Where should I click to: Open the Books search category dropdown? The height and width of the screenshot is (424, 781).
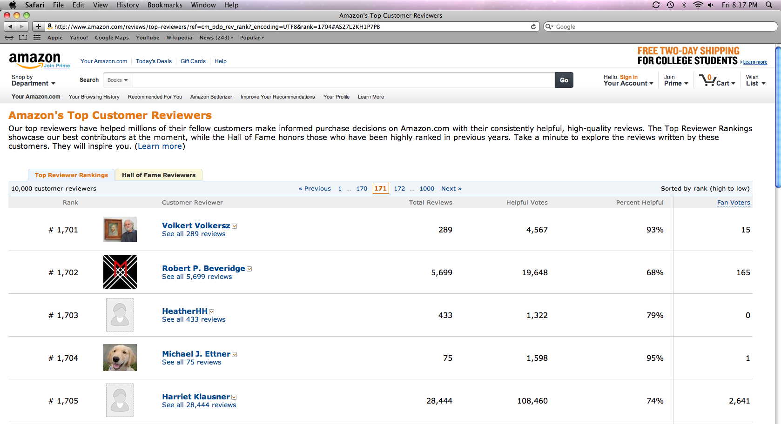click(118, 80)
